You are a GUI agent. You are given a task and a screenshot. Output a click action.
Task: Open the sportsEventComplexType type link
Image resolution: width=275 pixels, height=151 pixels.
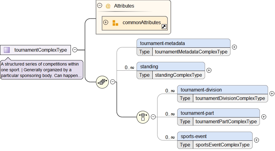click(x=222, y=145)
